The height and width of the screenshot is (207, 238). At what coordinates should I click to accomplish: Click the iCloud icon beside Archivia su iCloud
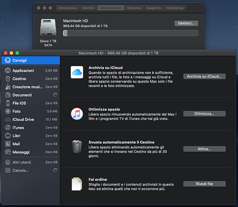77,72
